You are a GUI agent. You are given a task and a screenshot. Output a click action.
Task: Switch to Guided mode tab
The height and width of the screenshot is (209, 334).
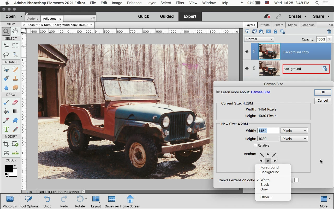point(167,16)
